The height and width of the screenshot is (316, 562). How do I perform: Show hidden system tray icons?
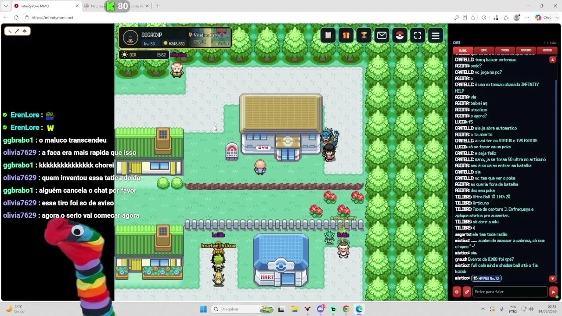[483, 309]
